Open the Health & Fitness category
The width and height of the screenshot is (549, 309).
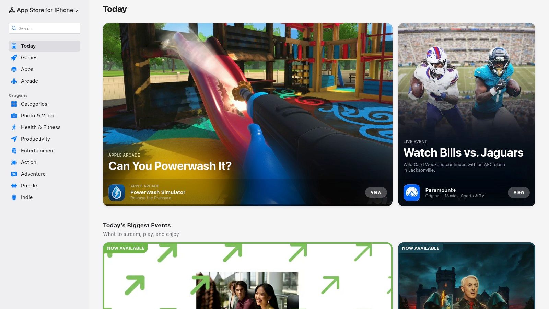tap(44, 127)
